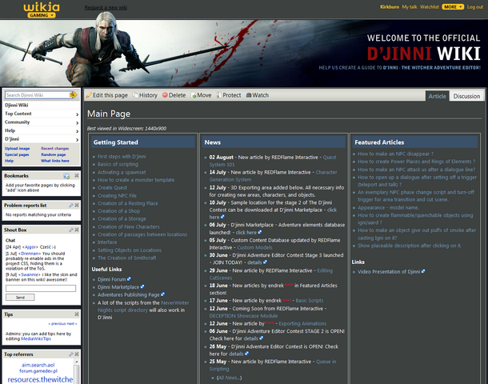488x384 pixels.
Task: Open How to make an NPC disappear
Action: coord(395,154)
